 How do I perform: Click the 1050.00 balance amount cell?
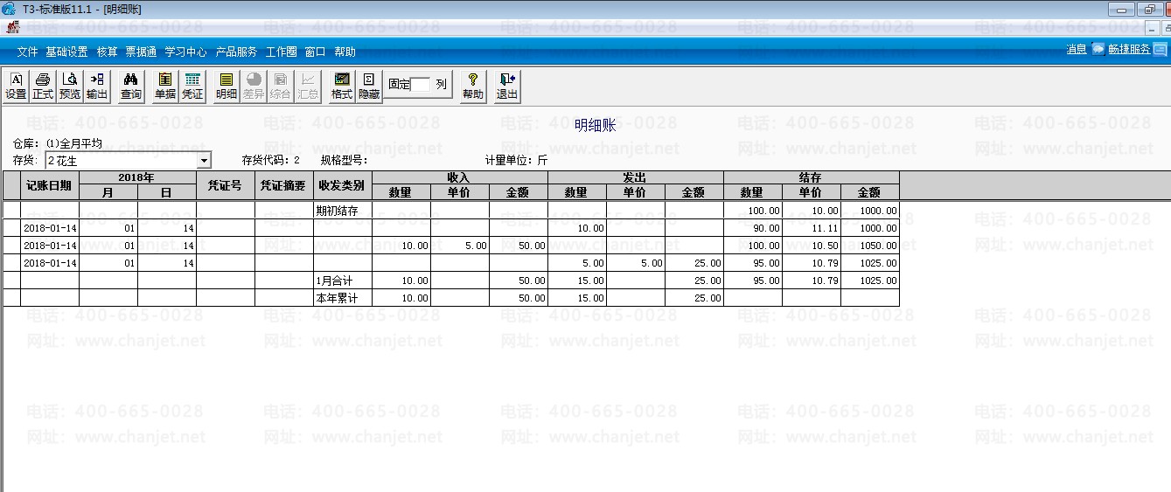870,246
